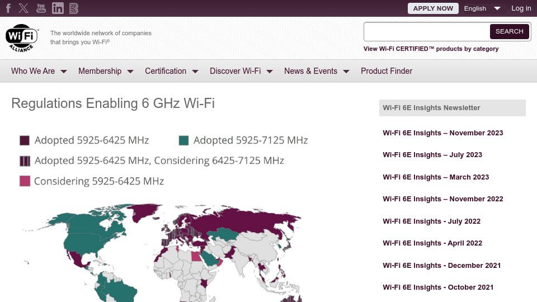The image size is (537, 302).
Task: Click the Log in link
Action: [521, 8]
